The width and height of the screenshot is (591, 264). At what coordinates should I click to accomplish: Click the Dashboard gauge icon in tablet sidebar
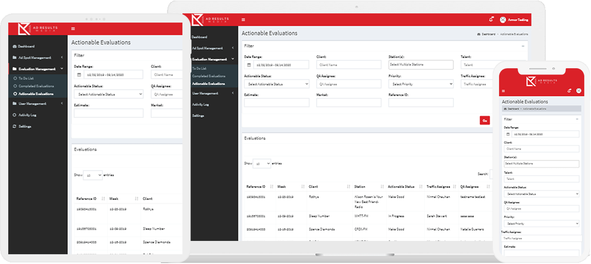point(14,46)
